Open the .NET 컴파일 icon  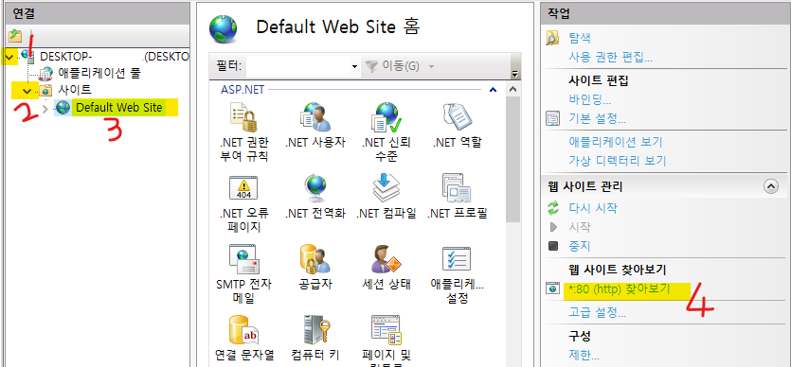click(x=386, y=187)
